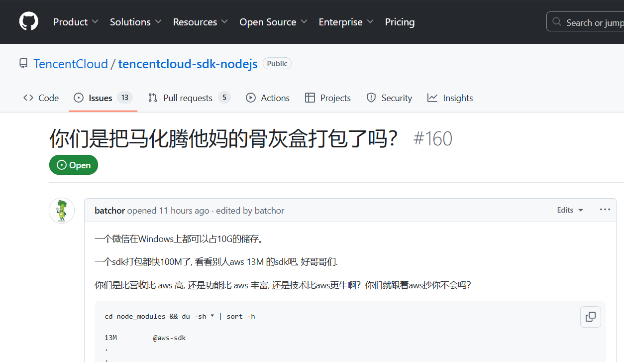Open the Insights tab

click(450, 98)
